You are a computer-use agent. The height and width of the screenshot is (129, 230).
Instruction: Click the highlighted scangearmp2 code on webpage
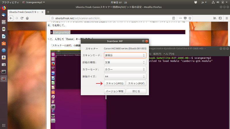pyautogui.click(x=62, y=32)
